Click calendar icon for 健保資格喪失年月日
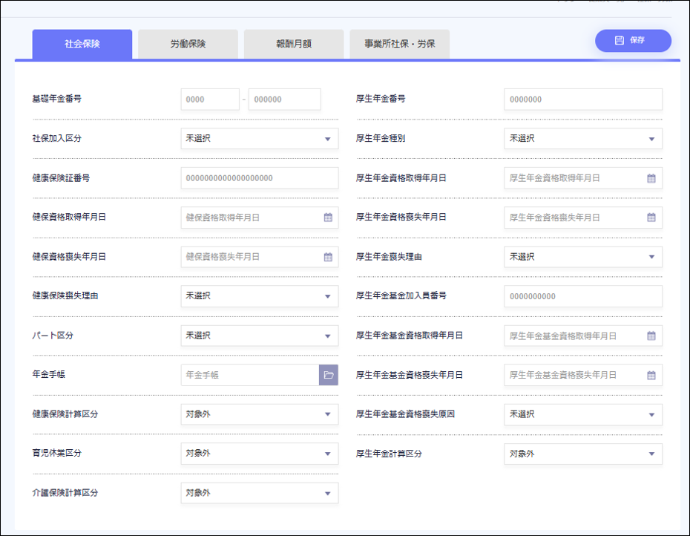Image resolution: width=690 pixels, height=536 pixels. pyautogui.click(x=328, y=257)
